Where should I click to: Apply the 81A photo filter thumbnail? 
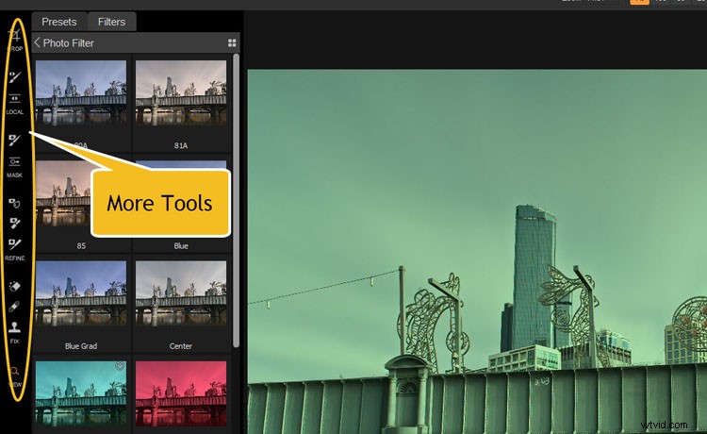pyautogui.click(x=181, y=93)
